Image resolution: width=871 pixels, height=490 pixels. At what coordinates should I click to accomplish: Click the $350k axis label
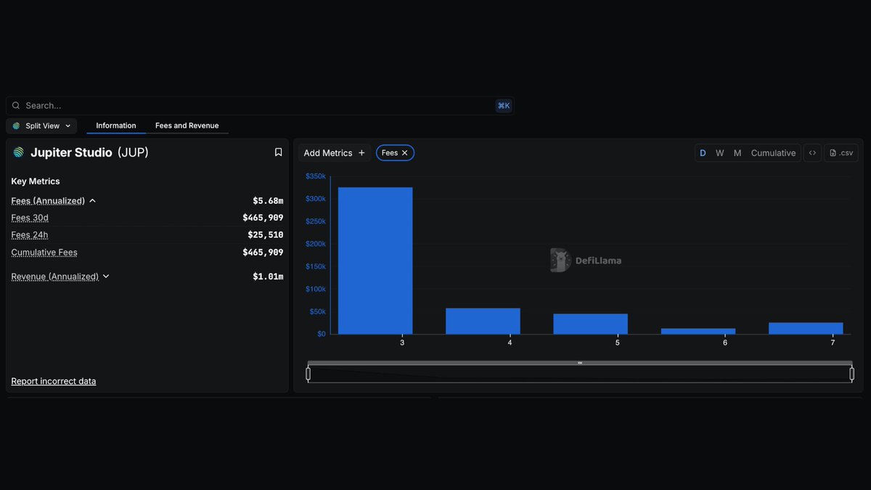(x=316, y=176)
